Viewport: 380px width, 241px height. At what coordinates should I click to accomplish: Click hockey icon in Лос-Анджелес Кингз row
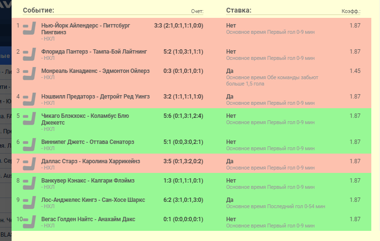(30, 203)
